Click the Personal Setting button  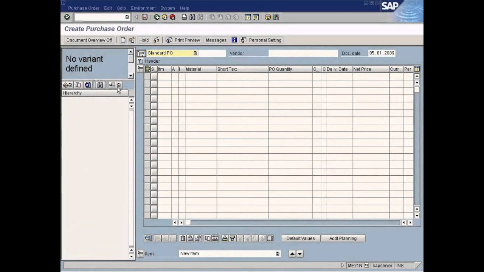click(x=262, y=40)
